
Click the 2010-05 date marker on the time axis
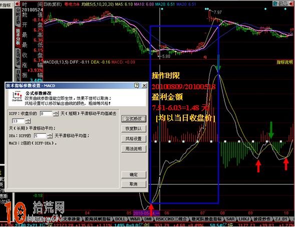click(x=146, y=213)
